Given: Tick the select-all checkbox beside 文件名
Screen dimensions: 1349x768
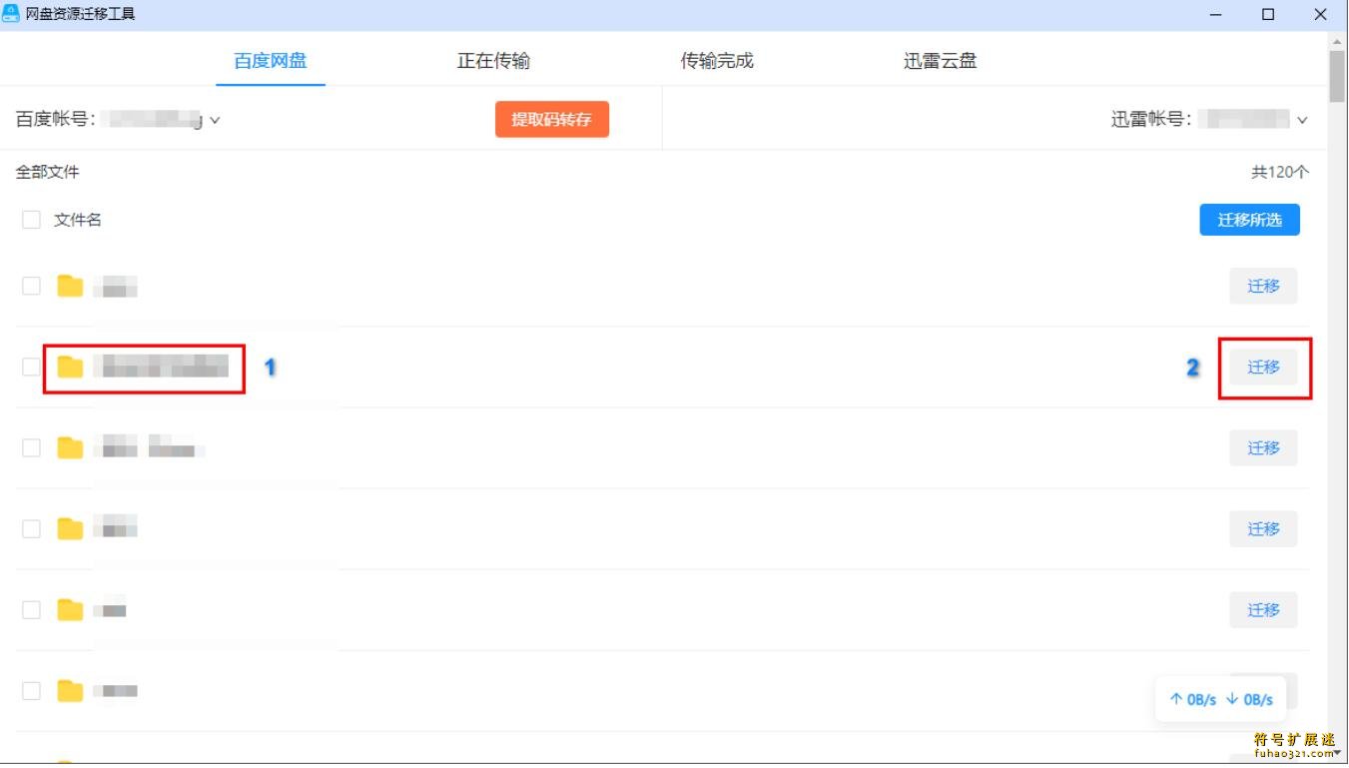Looking at the screenshot, I should point(31,220).
